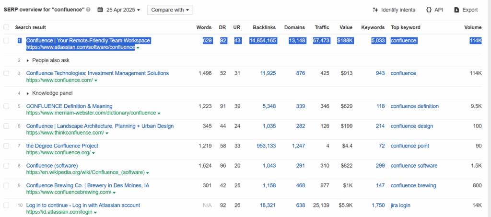The height and width of the screenshot is (217, 491).
Task: Click the help icon beside SERP overview title
Action: tap(88, 10)
